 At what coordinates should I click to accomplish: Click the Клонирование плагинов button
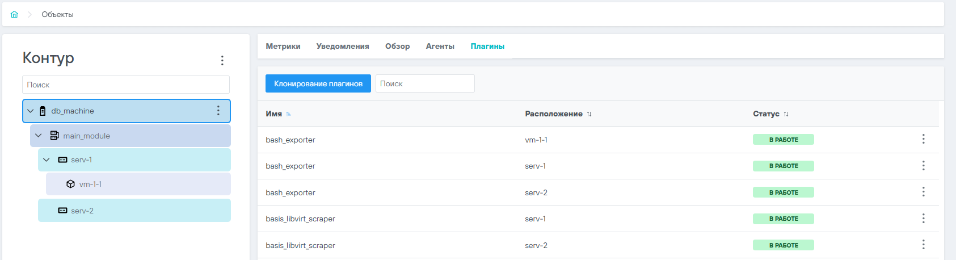[318, 83]
